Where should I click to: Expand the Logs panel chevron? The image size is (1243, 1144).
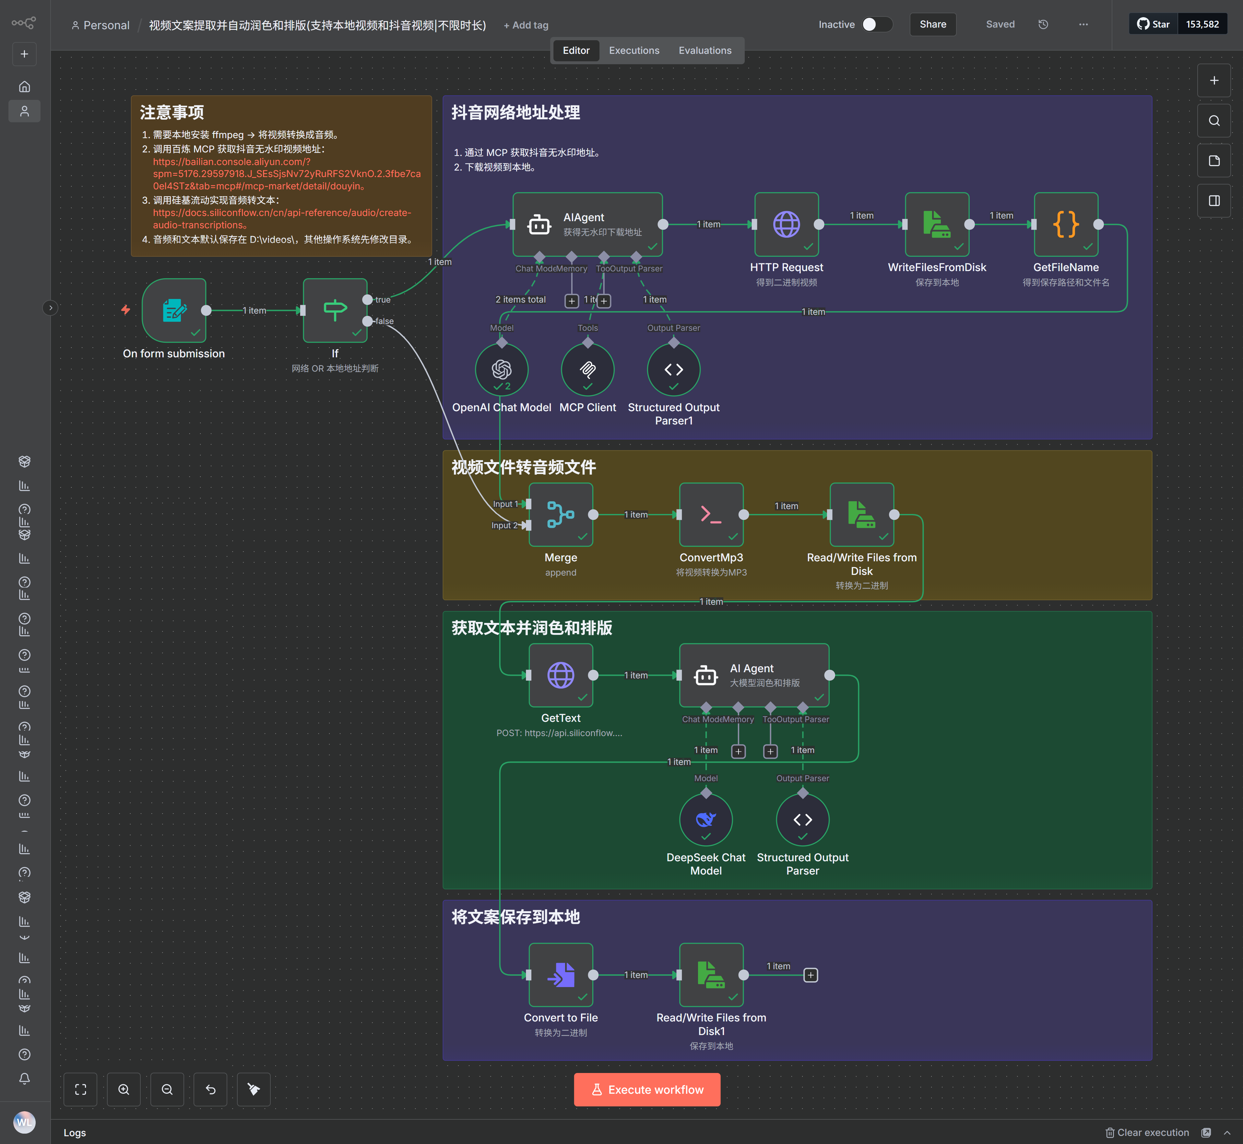[x=1227, y=1133]
